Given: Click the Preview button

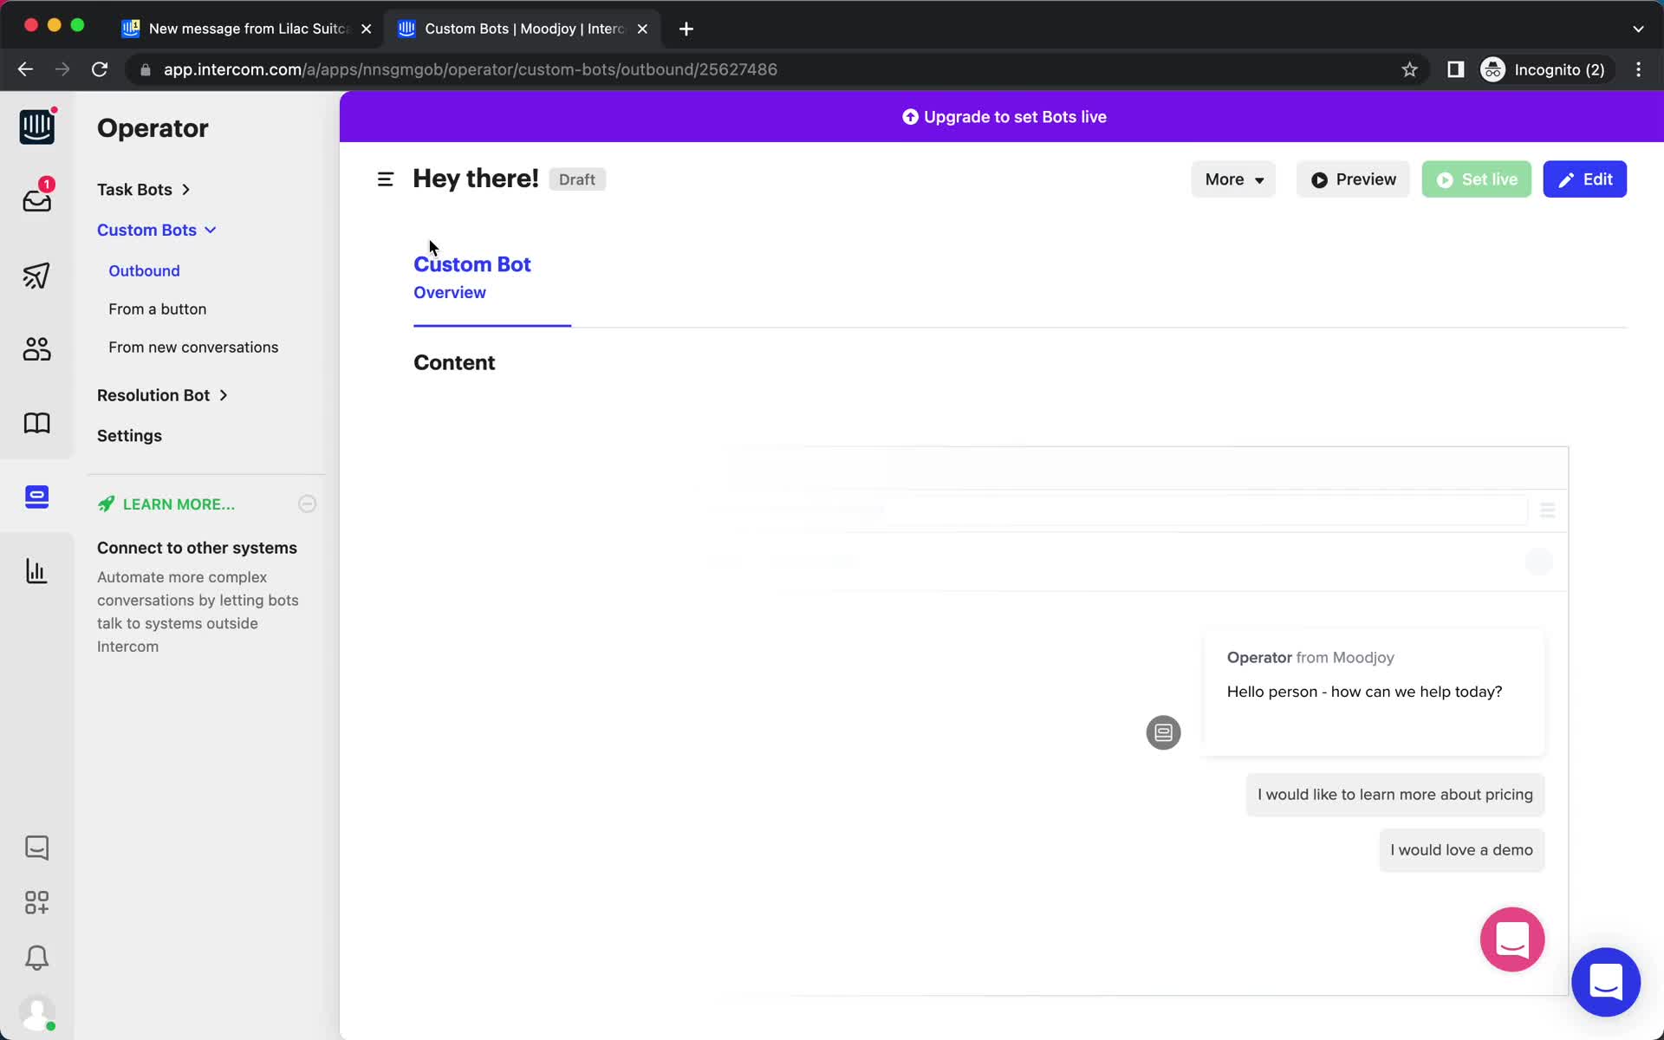Looking at the screenshot, I should coord(1353,179).
